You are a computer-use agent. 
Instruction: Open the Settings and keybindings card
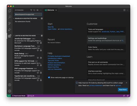[x=106, y=40]
